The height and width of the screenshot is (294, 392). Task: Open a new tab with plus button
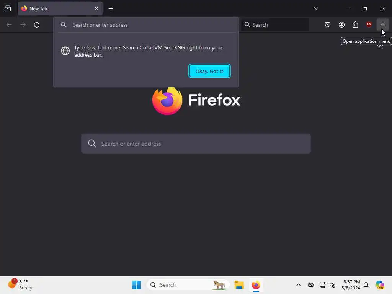click(111, 9)
